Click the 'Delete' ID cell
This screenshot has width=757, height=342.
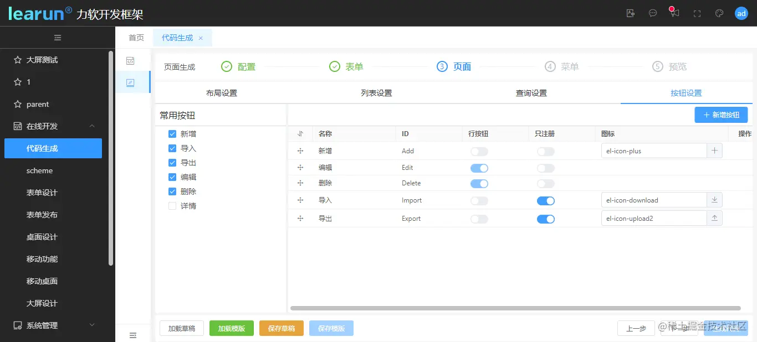click(x=411, y=183)
